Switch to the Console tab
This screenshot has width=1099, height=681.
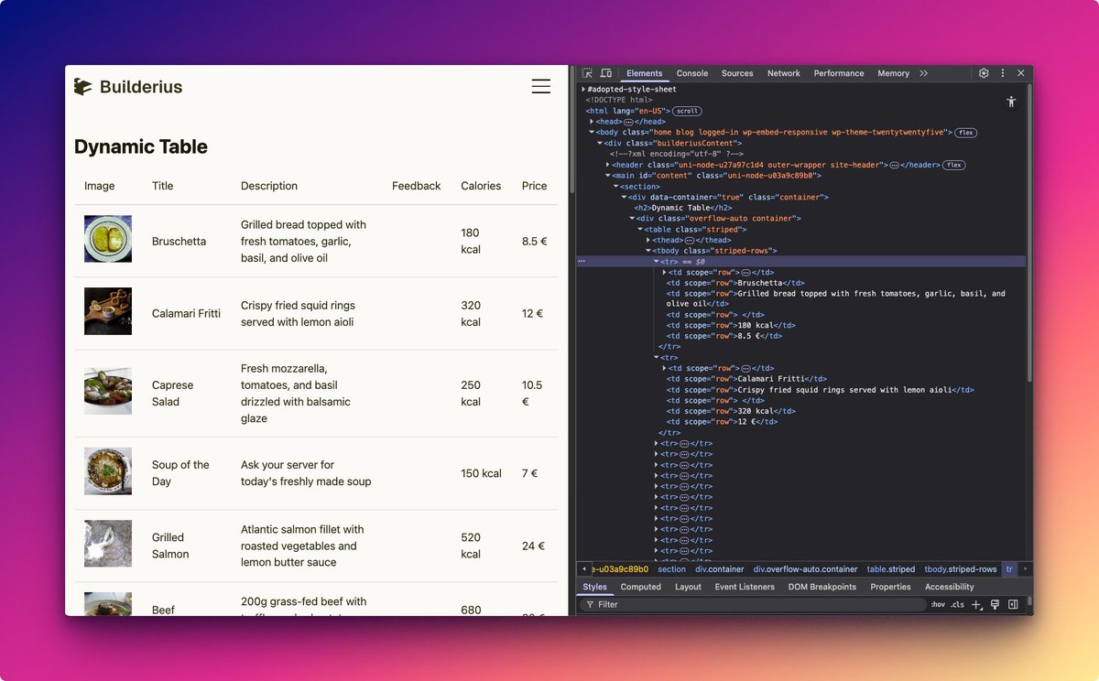point(692,73)
